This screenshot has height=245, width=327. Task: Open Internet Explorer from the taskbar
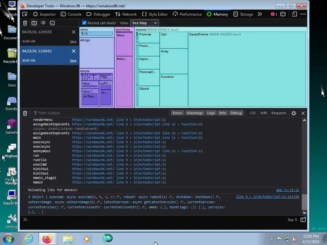[x=28, y=239]
